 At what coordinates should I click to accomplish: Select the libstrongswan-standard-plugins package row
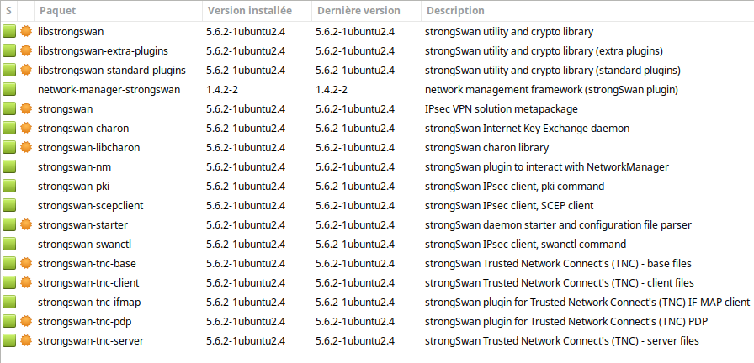pyautogui.click(x=377, y=71)
